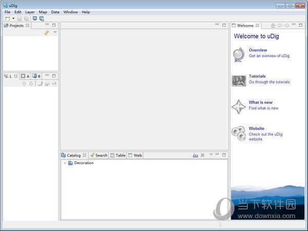Click the Decoration folder icon
Viewport: 308px width, 231px height.
click(70, 163)
